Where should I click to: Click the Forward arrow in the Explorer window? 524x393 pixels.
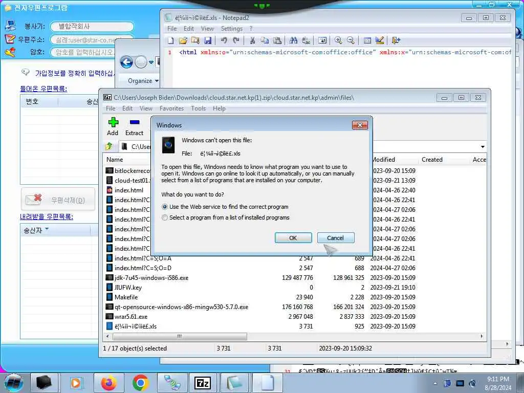pyautogui.click(x=141, y=62)
